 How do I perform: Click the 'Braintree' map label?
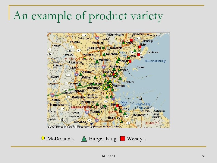pyautogui.click(x=114, y=117)
